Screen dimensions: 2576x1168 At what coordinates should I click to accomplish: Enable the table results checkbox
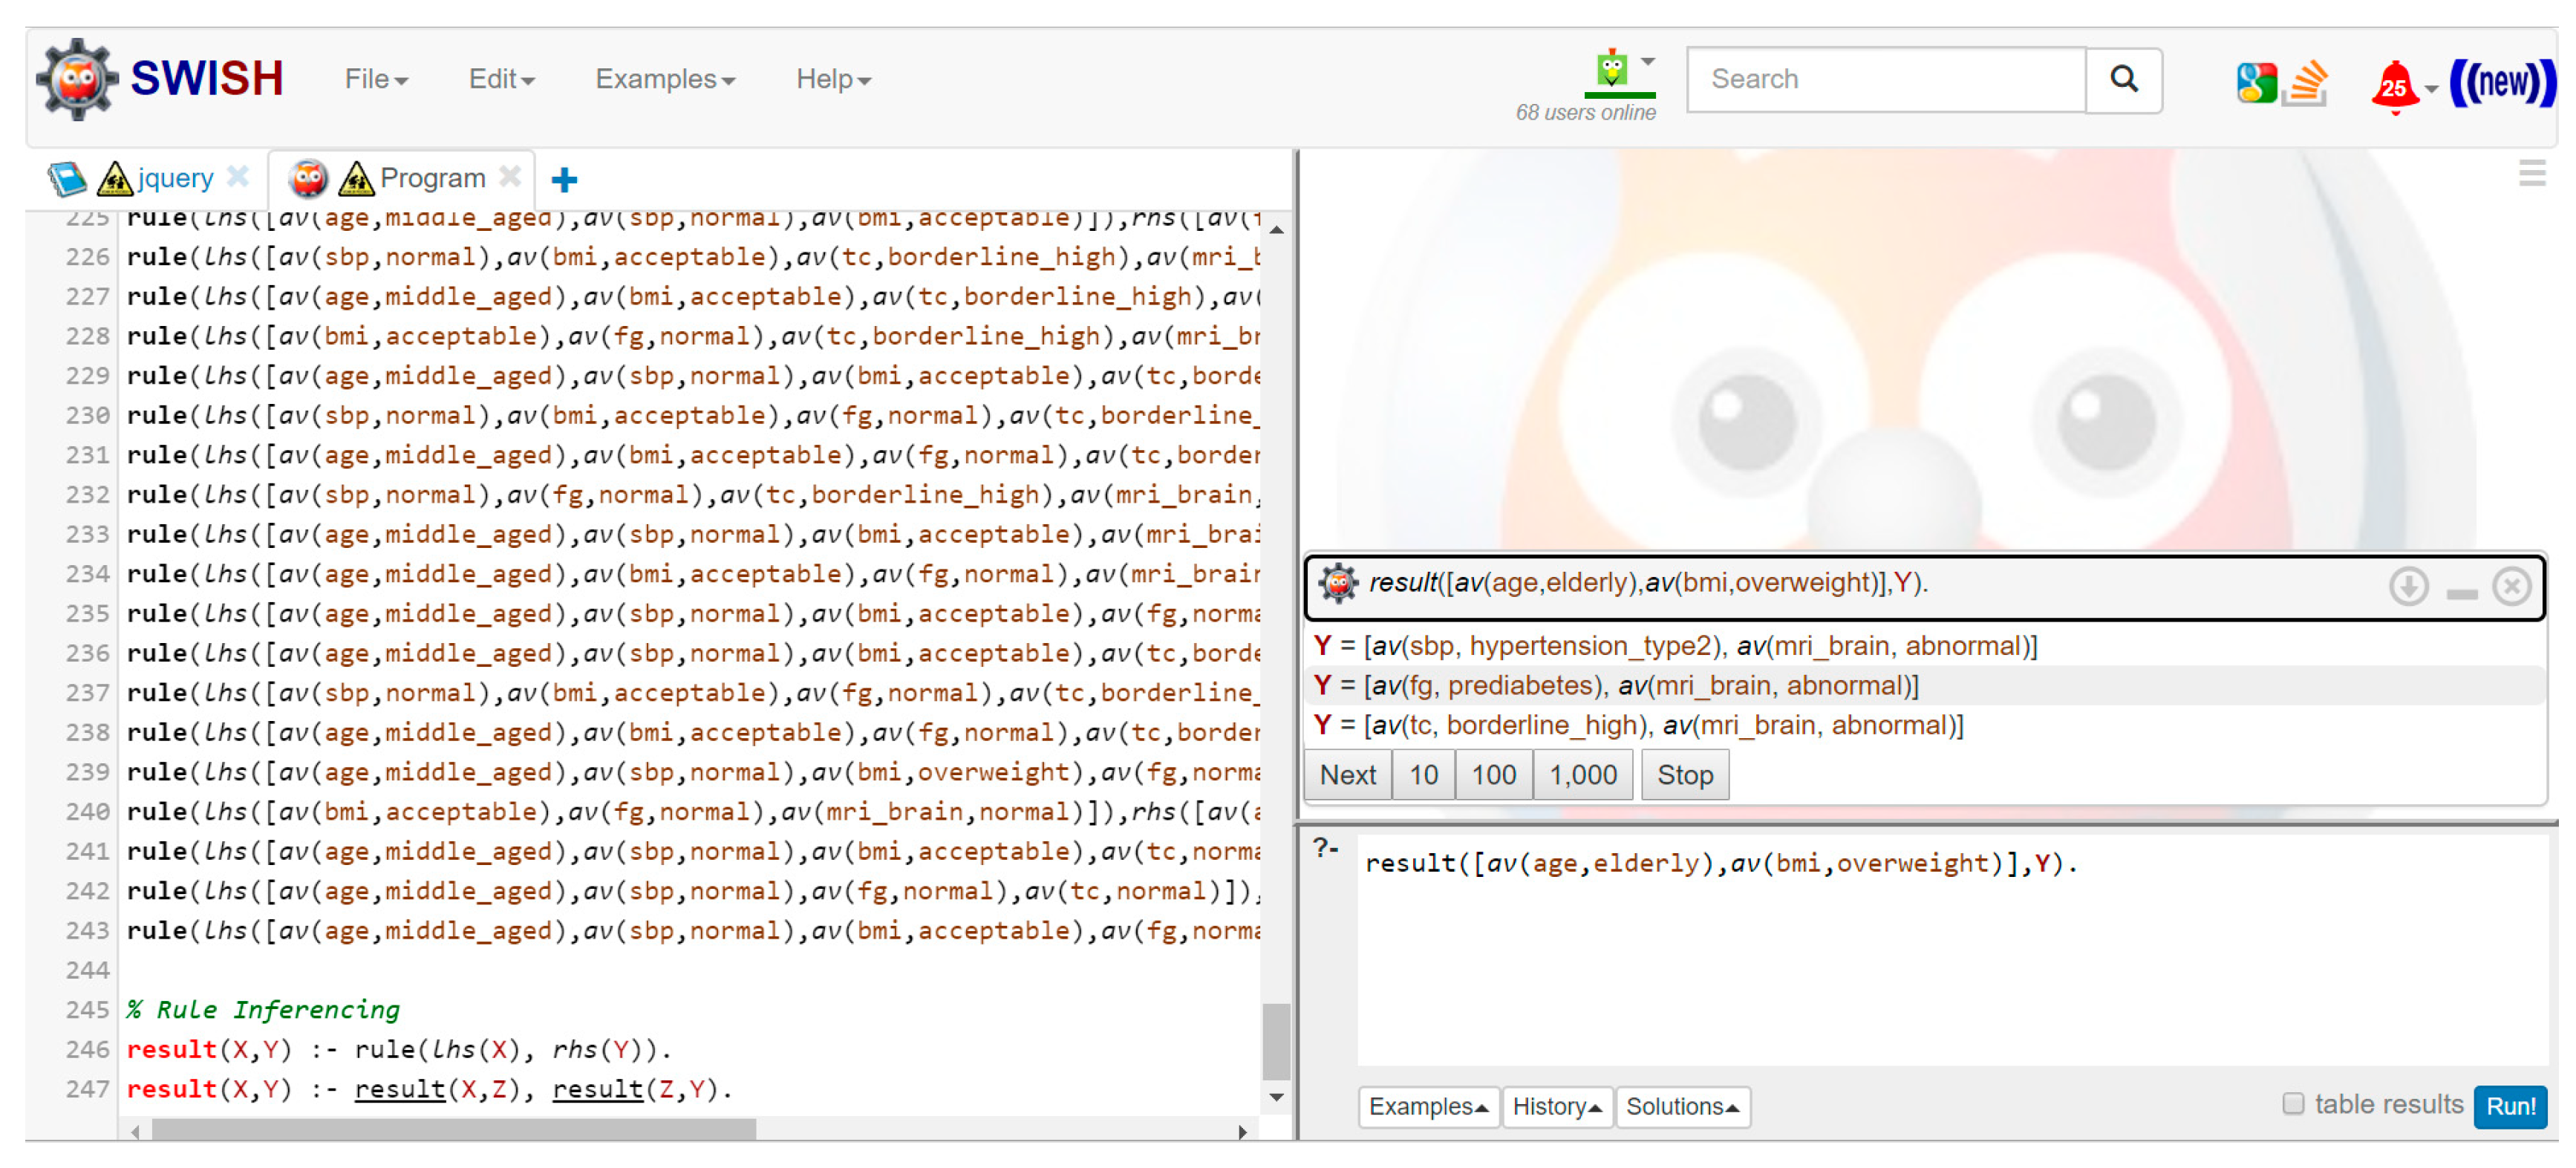pos(2293,1103)
